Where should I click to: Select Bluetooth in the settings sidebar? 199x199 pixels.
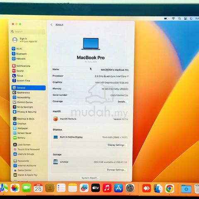[x=19, y=54]
